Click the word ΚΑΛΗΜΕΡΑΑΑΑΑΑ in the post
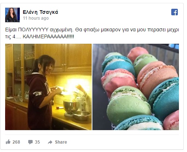 [x=45, y=36]
